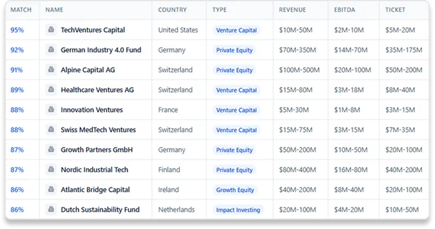Click Private Equity tag for Alpine Capital AG

tap(235, 70)
